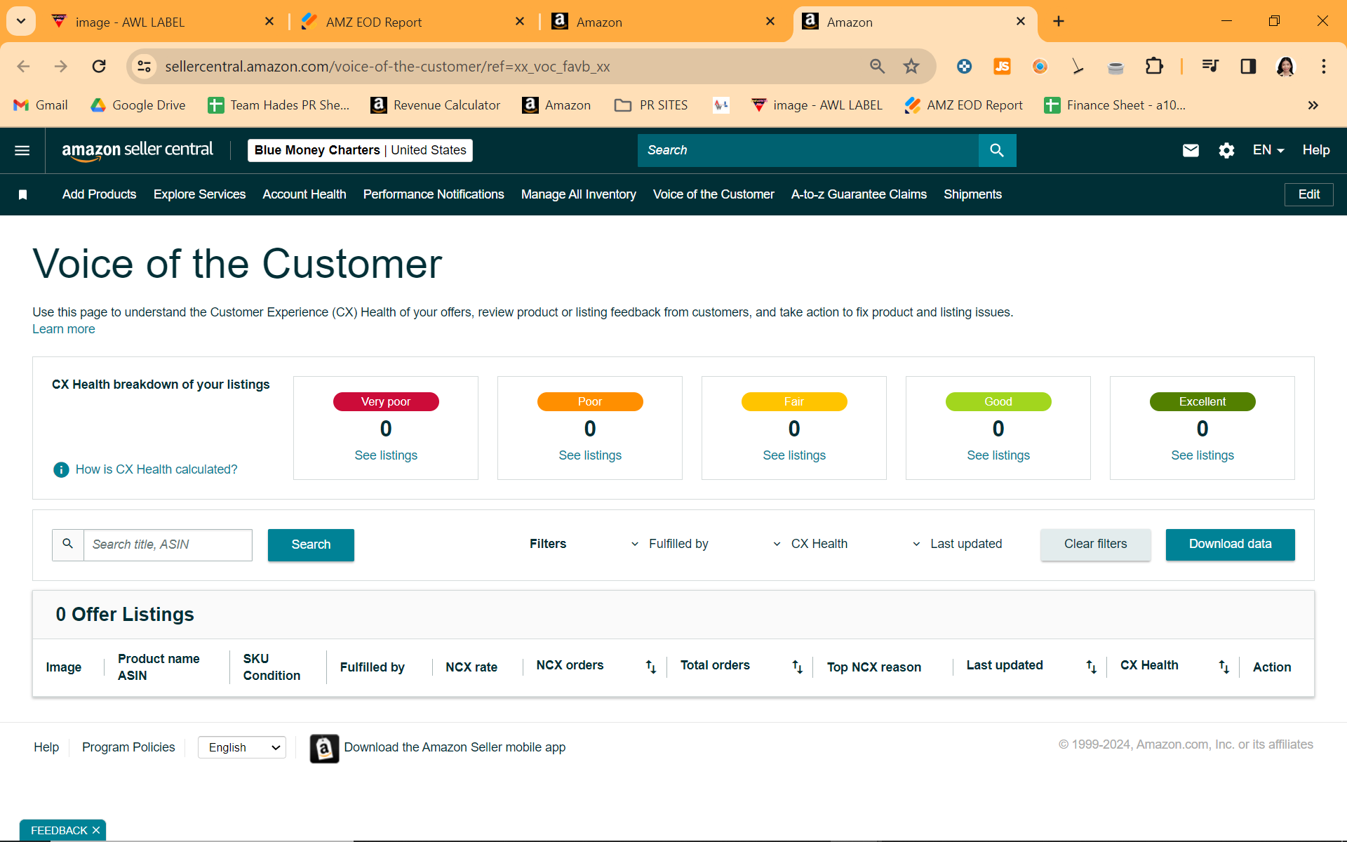
Task: Bookmark this page with the star icon
Action: click(x=911, y=66)
